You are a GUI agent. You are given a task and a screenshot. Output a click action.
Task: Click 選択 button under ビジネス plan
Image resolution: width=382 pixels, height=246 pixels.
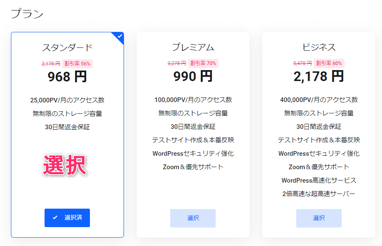[319, 218]
